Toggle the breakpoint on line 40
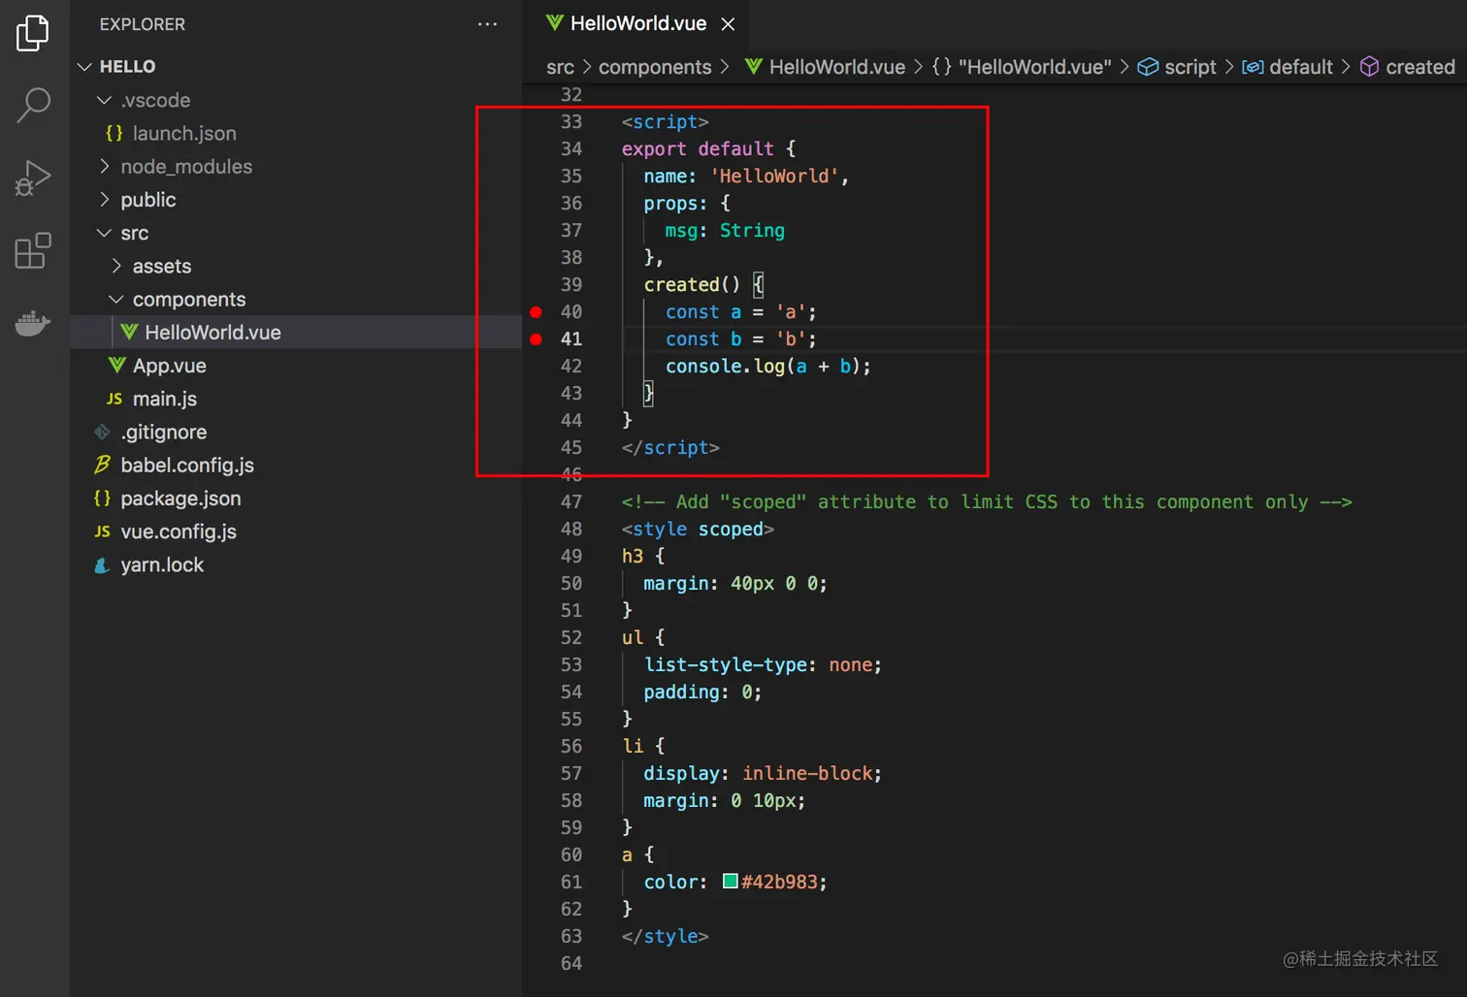 click(x=537, y=311)
